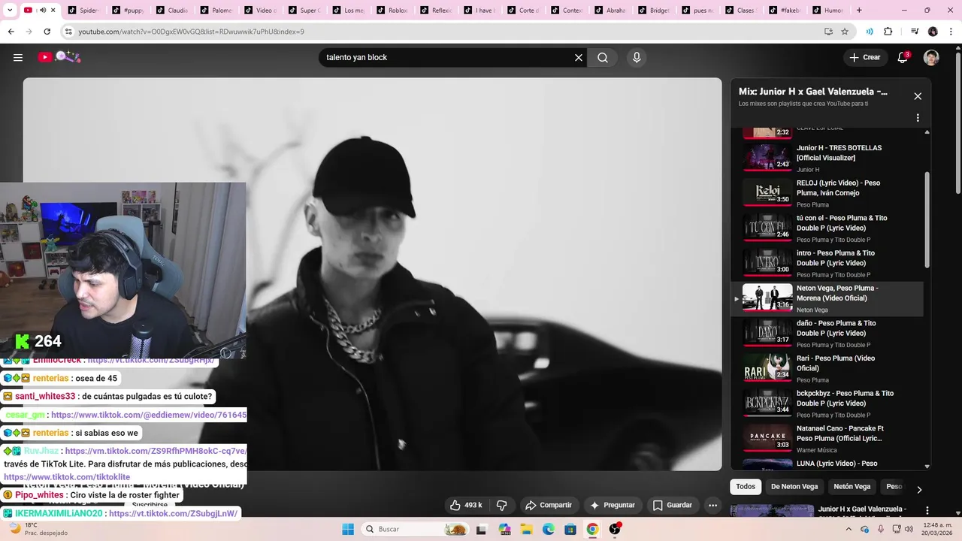
Task: Play bckpckbyz playlist item
Action: coord(827,403)
